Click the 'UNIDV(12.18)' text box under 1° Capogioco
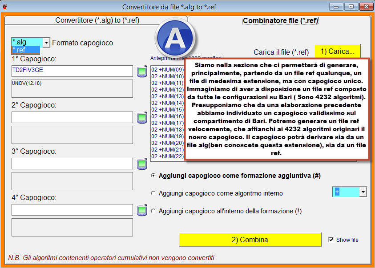This screenshot has height=268, width=375. coord(72,88)
